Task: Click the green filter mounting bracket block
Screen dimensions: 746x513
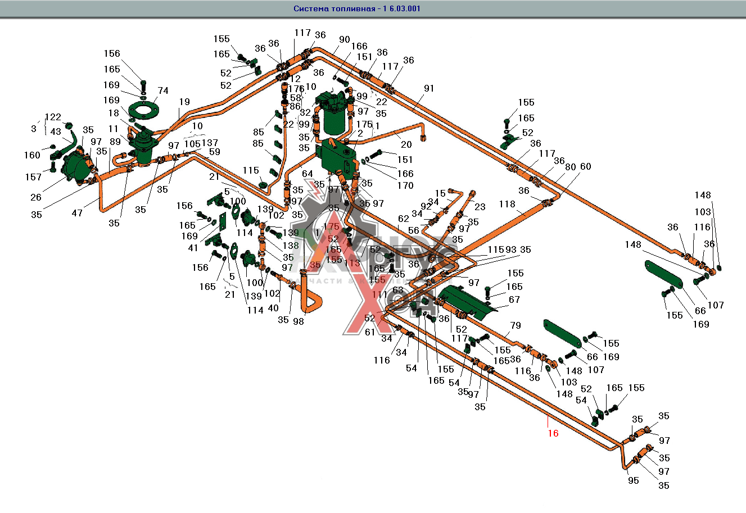Action: (336, 157)
